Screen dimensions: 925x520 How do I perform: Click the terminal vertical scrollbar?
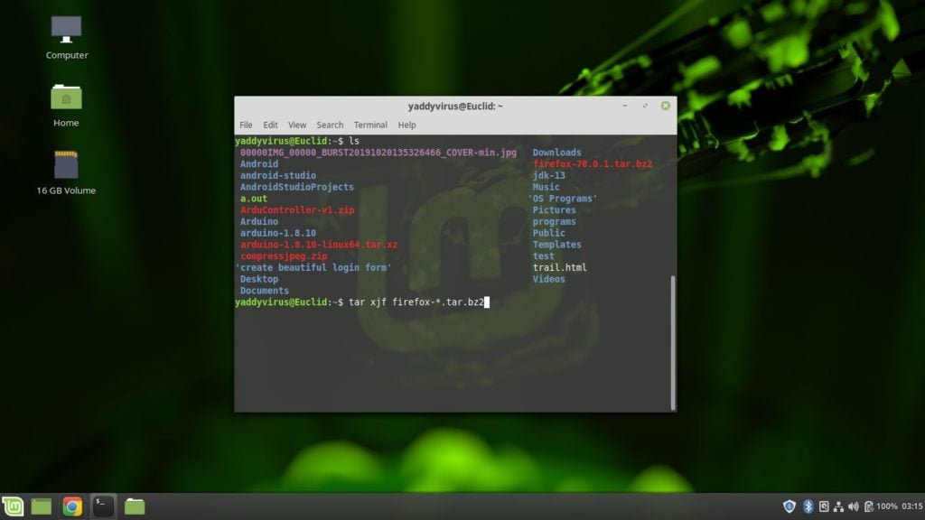[x=673, y=342]
